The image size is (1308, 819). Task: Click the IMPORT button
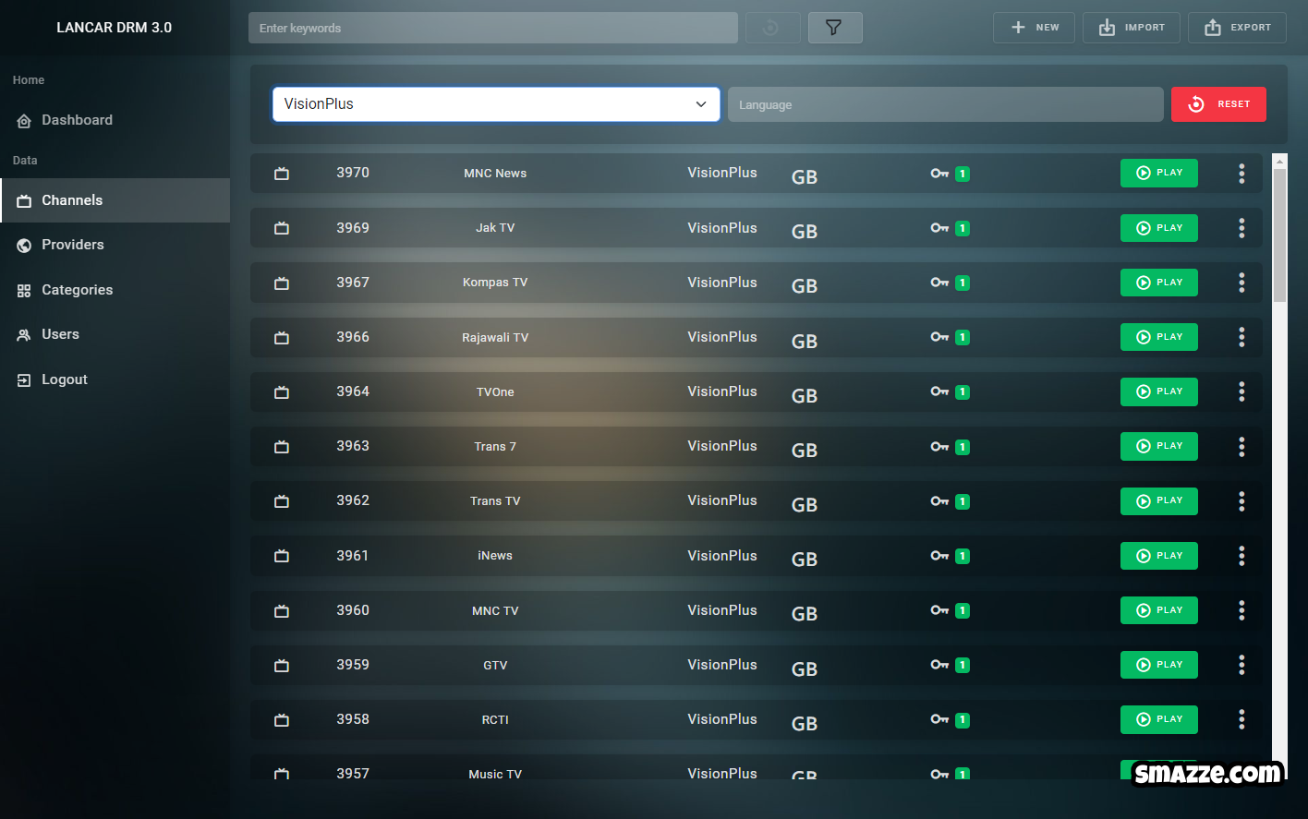pos(1132,28)
